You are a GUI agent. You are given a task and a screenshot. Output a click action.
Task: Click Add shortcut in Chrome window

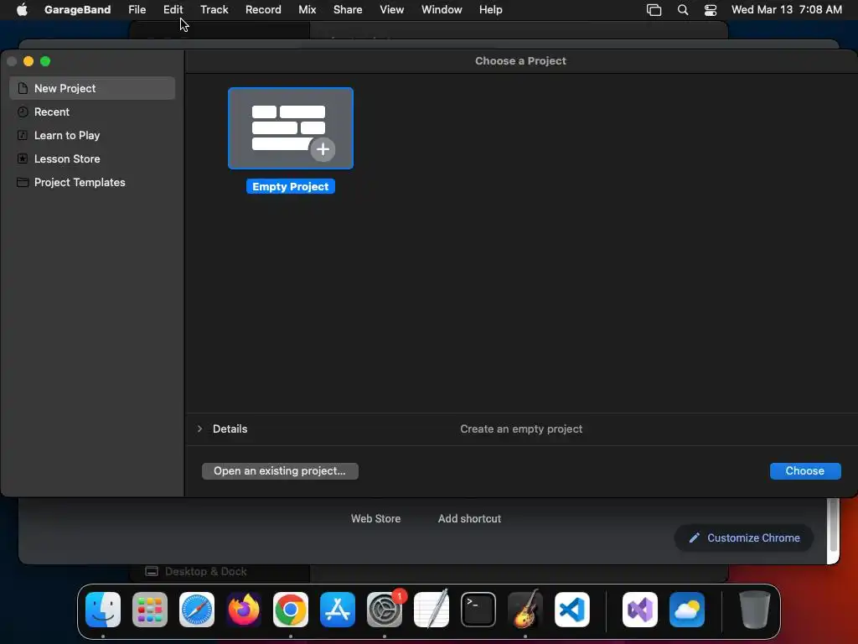pos(469,518)
